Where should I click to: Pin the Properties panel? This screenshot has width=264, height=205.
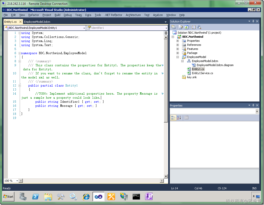tap(253, 106)
